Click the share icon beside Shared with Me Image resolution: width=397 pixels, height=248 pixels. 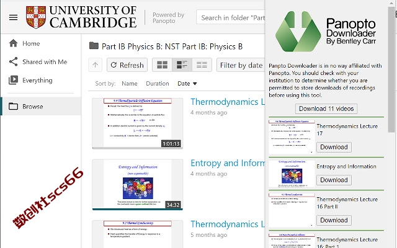click(13, 62)
